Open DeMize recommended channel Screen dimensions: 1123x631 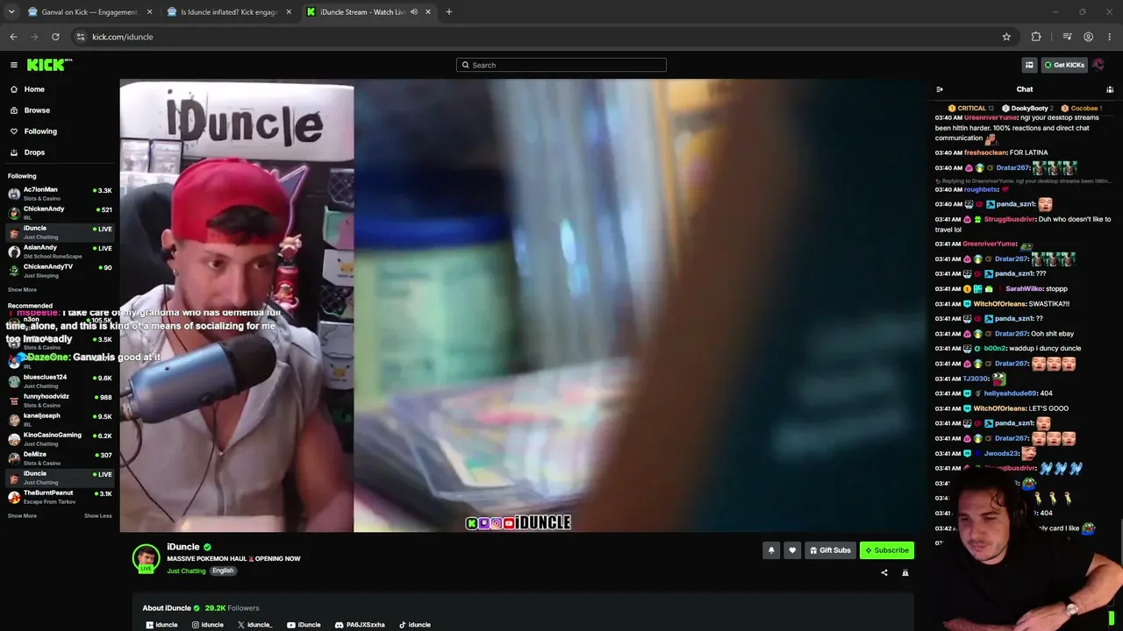(60, 458)
